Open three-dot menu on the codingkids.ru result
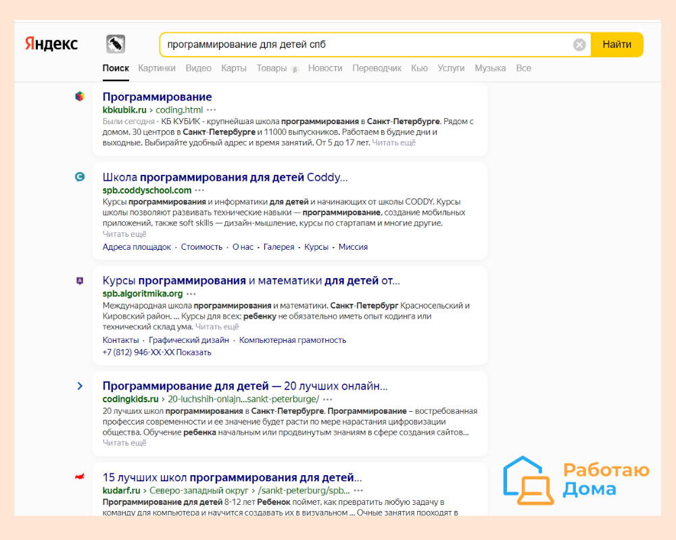This screenshot has width=676, height=540. 328,399
